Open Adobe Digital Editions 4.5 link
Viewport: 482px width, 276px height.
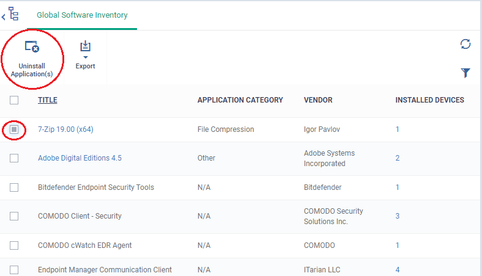coord(80,158)
